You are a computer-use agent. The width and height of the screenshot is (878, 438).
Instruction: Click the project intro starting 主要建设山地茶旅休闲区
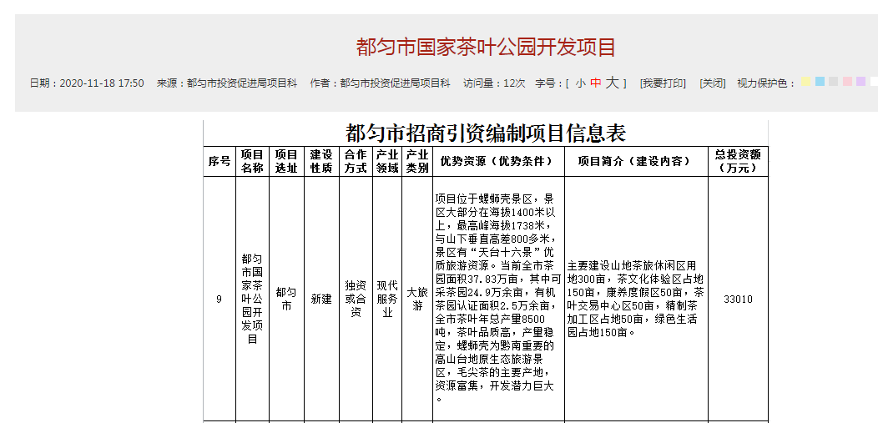pos(636,300)
